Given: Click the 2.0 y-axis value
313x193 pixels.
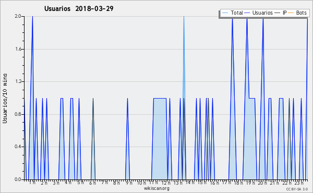Looking at the screenshot, I should 18,16.
